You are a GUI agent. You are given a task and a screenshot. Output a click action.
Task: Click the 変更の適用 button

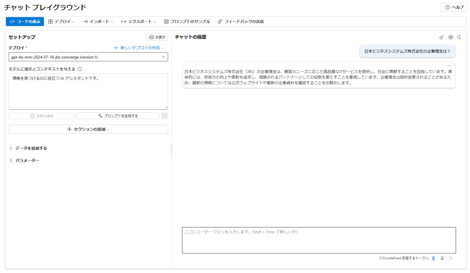pyautogui.click(x=41, y=116)
